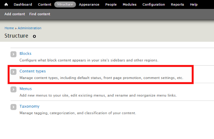Open the Dashboard menu
Image resolution: width=214 pixels, height=139 pixels.
click(23, 4)
